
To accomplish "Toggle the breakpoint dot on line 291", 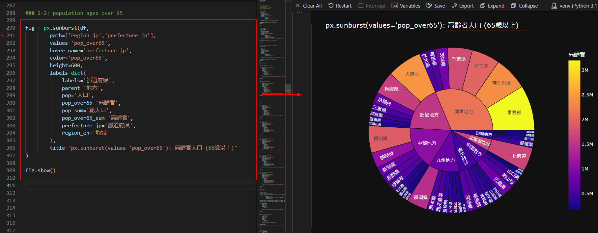I will (3, 36).
